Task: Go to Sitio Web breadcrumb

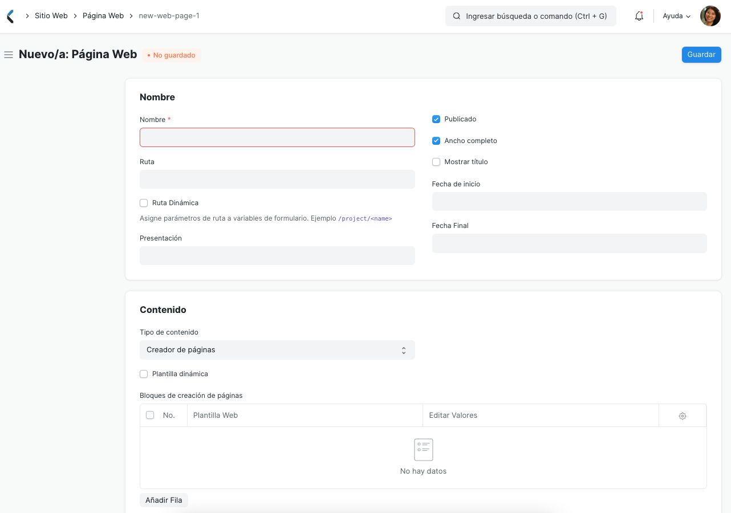Action: tap(51, 16)
